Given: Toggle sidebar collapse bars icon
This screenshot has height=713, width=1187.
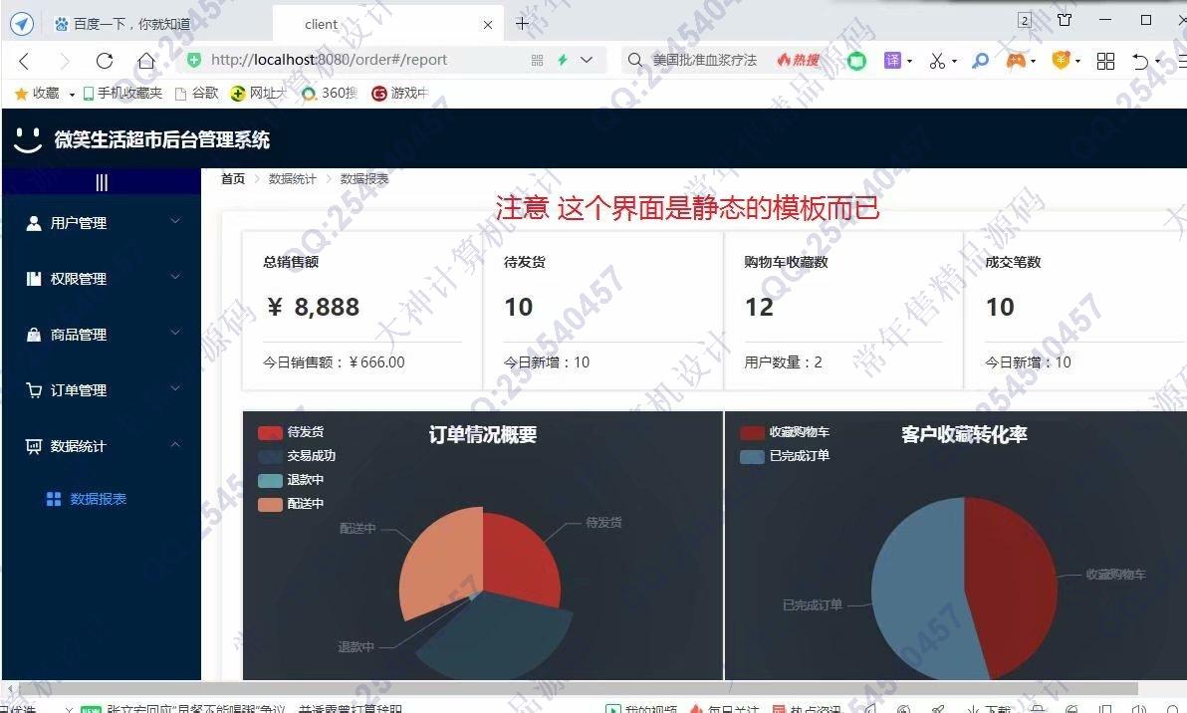Looking at the screenshot, I should [102, 182].
